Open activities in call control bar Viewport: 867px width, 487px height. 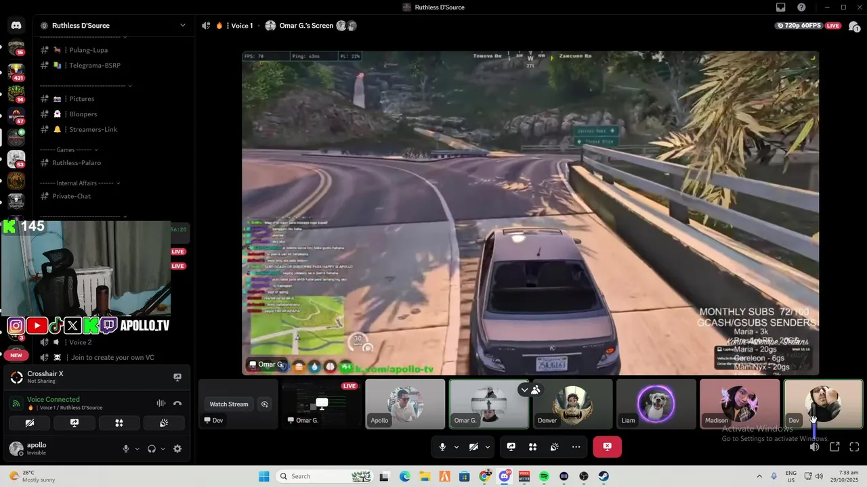533,446
